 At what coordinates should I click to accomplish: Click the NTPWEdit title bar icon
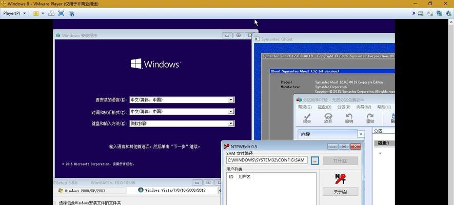click(227, 146)
